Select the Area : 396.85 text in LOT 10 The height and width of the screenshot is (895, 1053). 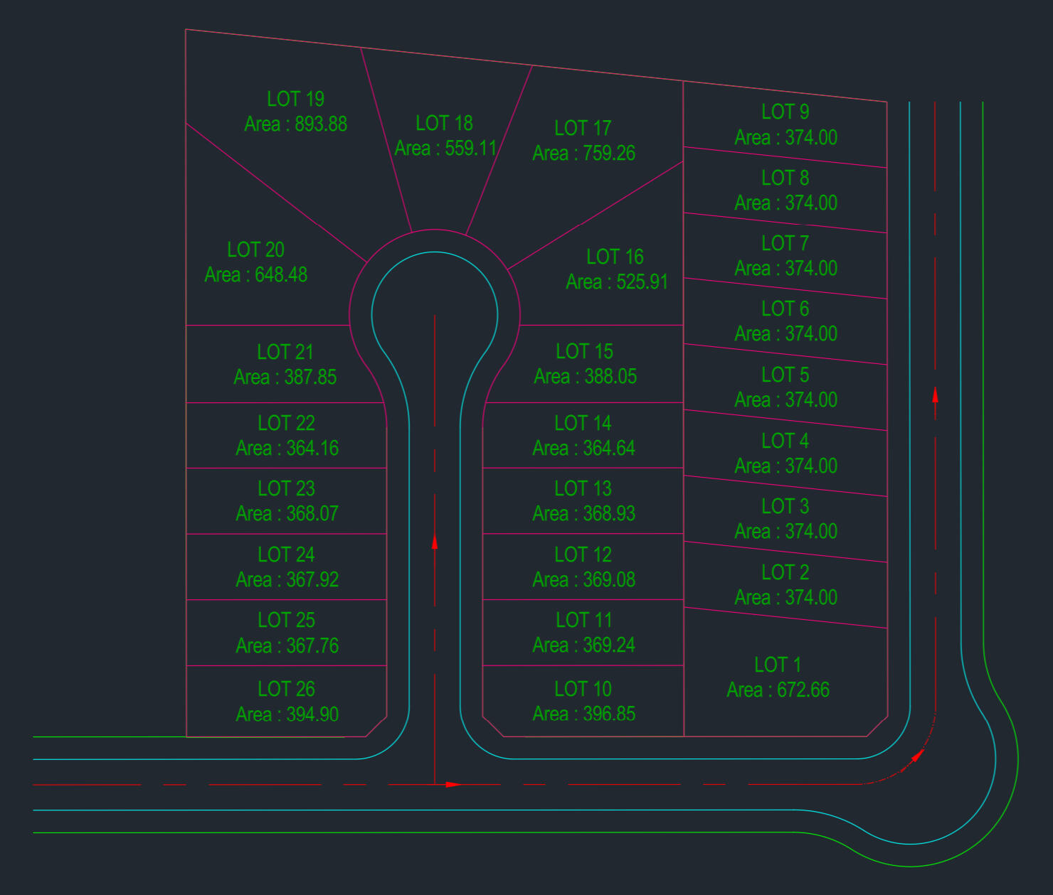[583, 714]
